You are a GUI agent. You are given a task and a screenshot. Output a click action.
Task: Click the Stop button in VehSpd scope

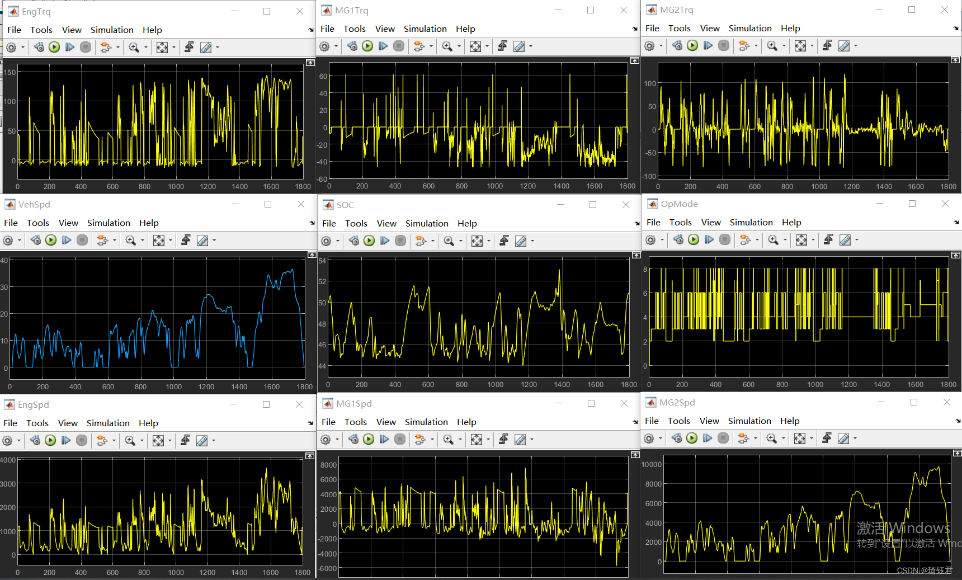point(82,241)
